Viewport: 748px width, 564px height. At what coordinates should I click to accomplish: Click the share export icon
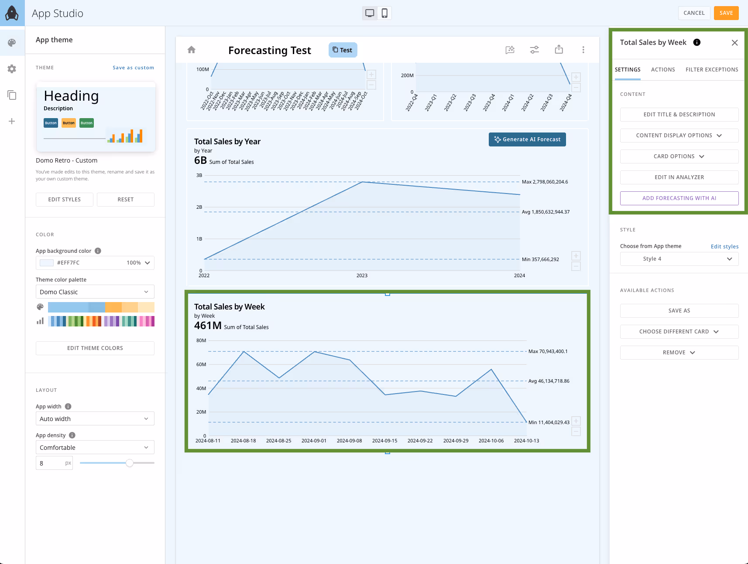point(559,49)
